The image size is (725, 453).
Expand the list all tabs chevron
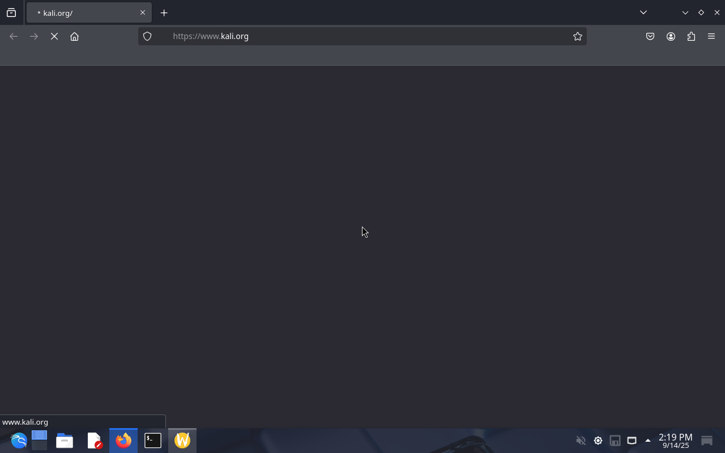tap(643, 12)
